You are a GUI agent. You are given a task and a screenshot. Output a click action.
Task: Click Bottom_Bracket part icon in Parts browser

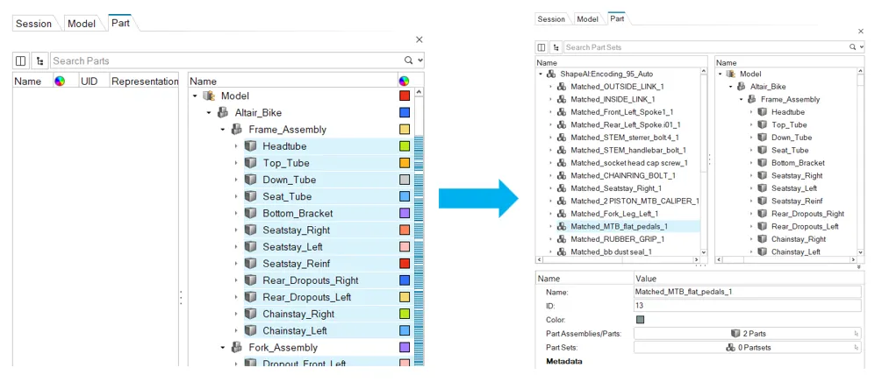tap(251, 214)
